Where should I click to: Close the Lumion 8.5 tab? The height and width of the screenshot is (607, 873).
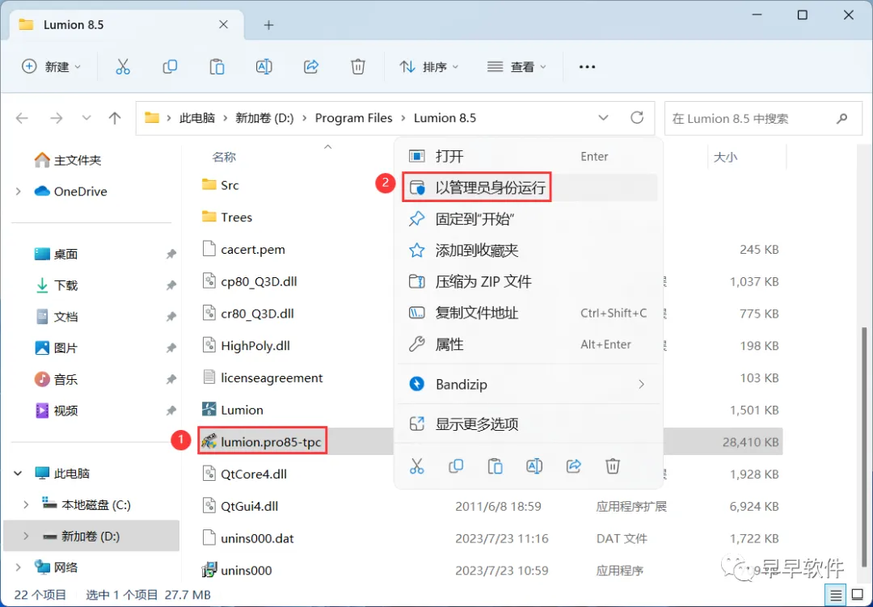click(x=223, y=24)
